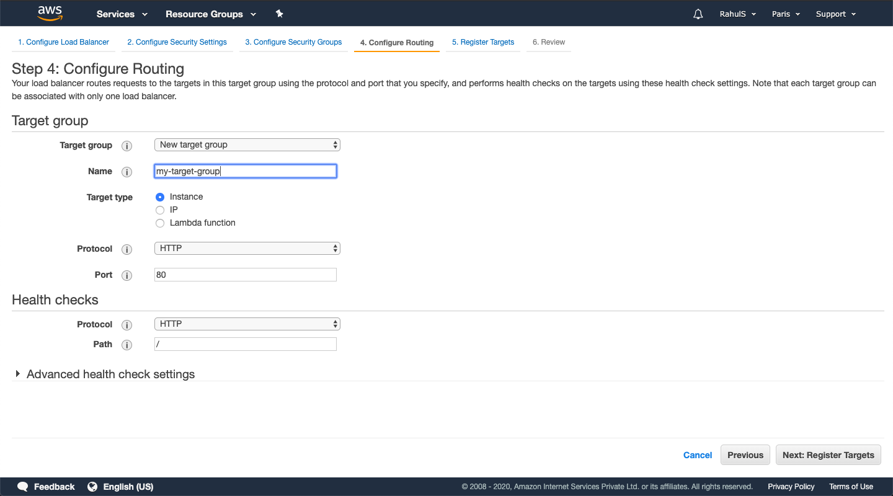Open the notifications bell icon

[698, 13]
